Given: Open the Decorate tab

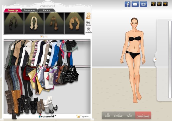Looking at the screenshot, I should [x=30, y=11].
